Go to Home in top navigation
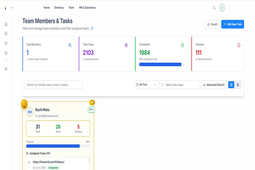255x170 pixels. (x=47, y=8)
